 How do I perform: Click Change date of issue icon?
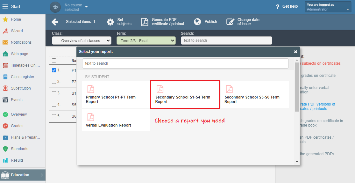coord(230,22)
